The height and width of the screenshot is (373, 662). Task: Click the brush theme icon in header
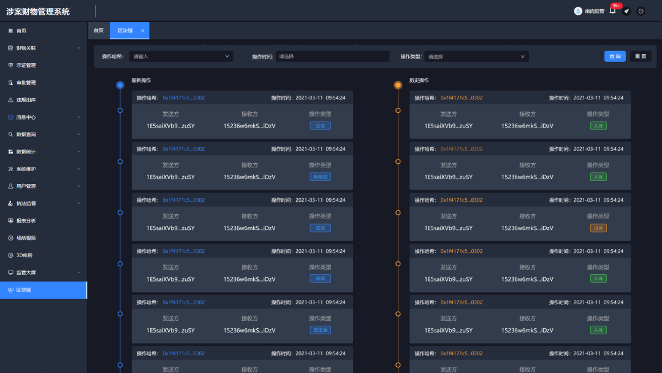point(626,11)
